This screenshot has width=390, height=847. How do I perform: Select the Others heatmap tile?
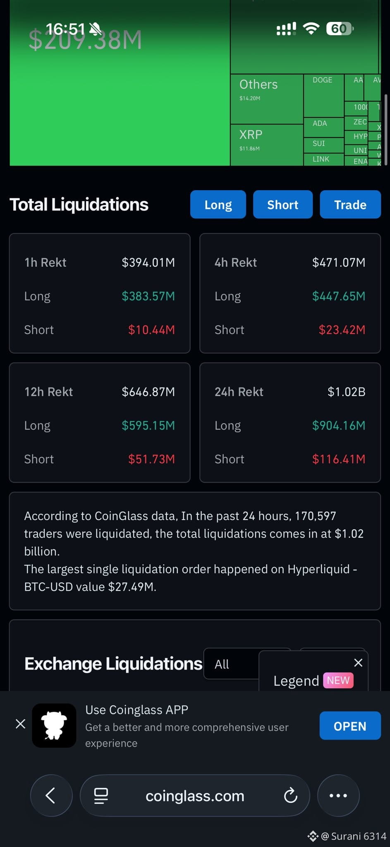click(267, 99)
